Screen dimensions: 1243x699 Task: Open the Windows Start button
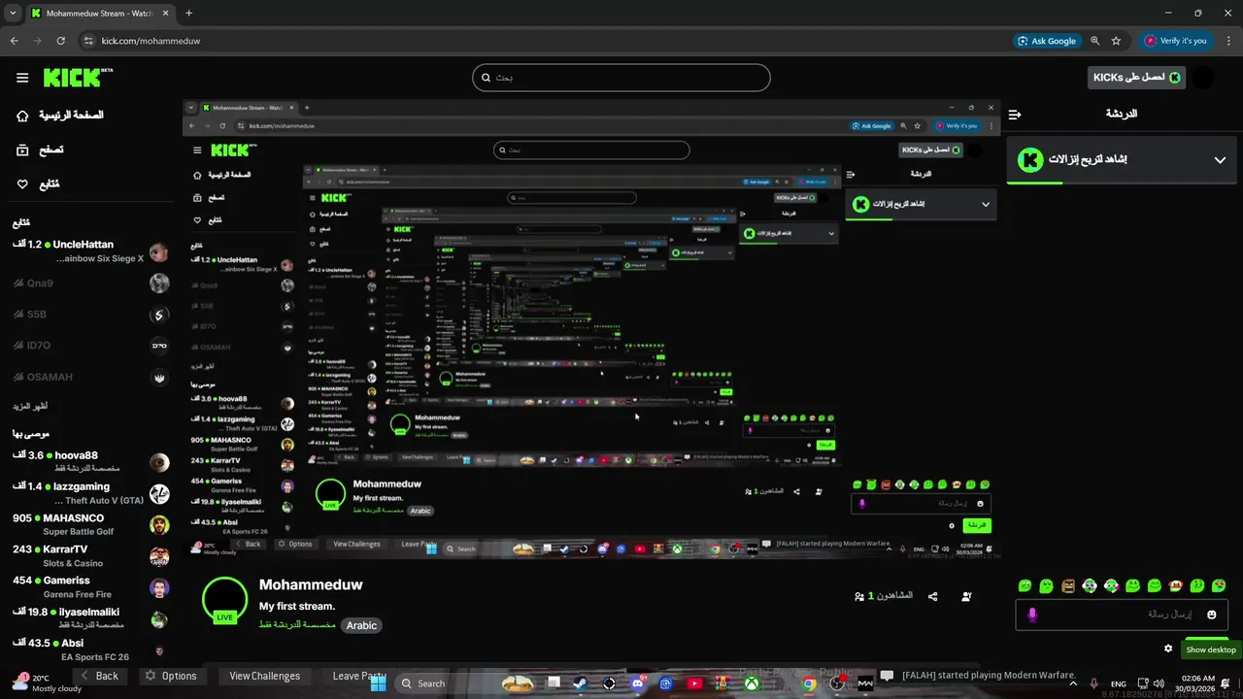379,683
